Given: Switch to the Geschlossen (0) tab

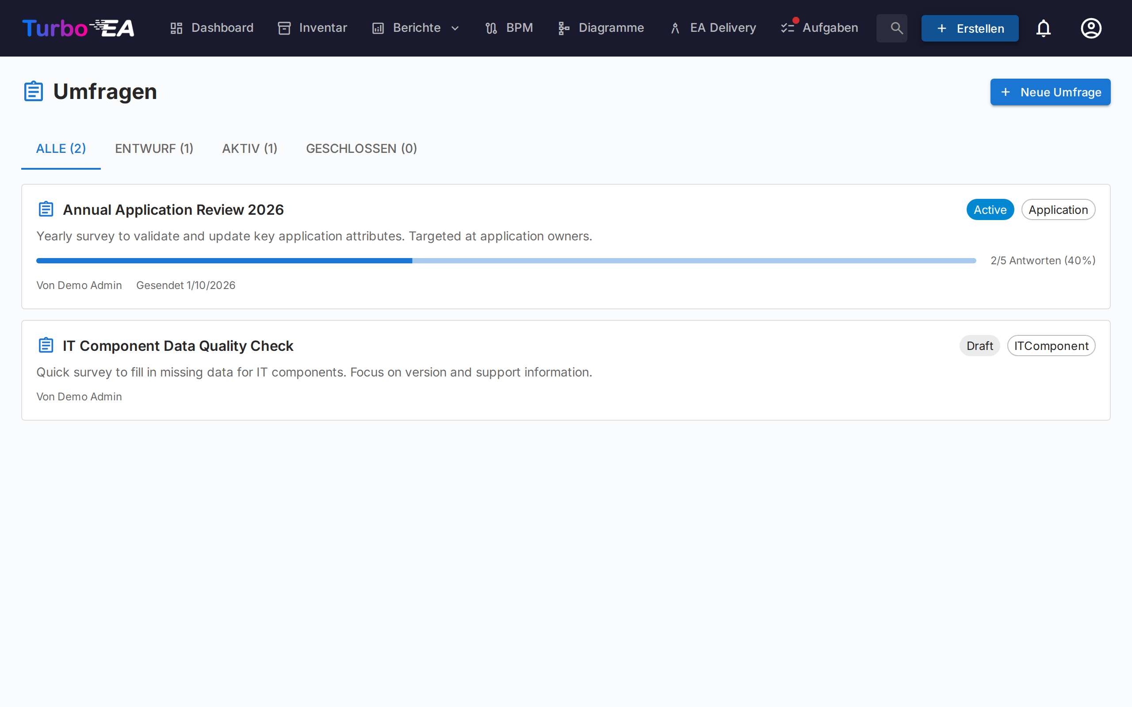Looking at the screenshot, I should 361,149.
